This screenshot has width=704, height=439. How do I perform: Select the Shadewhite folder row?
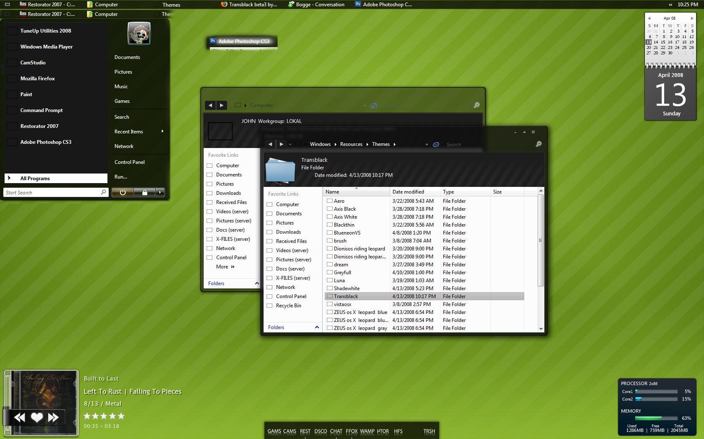pos(424,288)
